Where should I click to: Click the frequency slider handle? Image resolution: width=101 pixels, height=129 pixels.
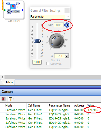[37, 41]
